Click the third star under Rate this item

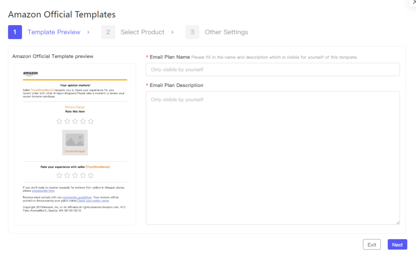(x=75, y=121)
